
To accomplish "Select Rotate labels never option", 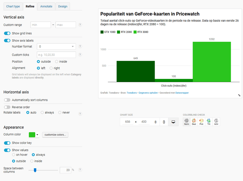I will [x=60, y=113].
